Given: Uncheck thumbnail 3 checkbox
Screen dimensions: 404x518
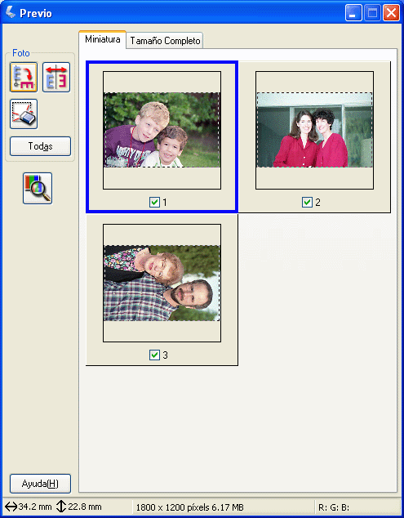Looking at the screenshot, I should 154,355.
